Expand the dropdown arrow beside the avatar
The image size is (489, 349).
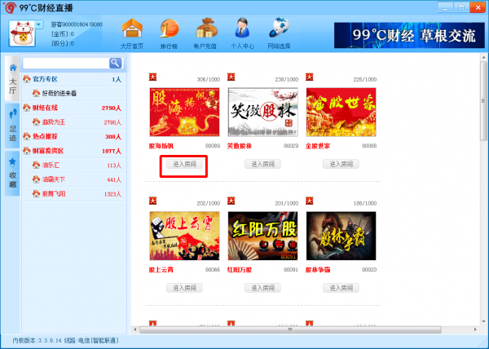coord(38,24)
